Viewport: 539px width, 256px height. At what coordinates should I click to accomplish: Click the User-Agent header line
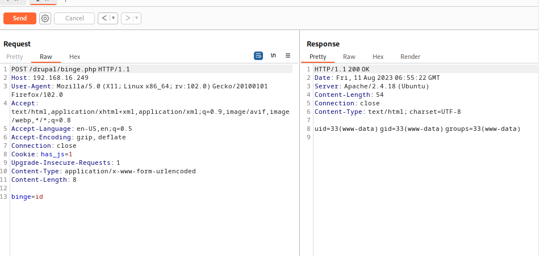pos(140,86)
